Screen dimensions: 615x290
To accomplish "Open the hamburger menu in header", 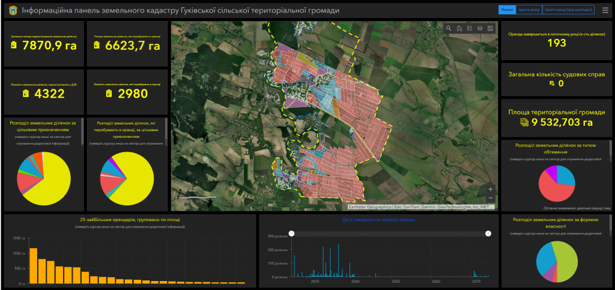I will point(605,10).
